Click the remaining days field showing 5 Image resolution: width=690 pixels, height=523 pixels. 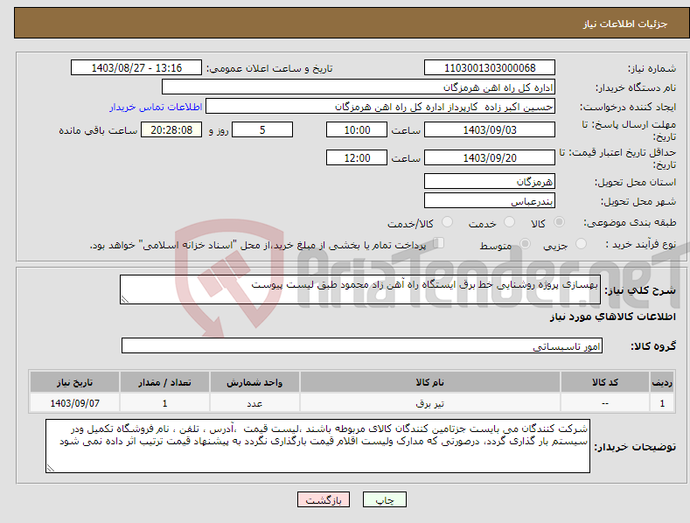[x=262, y=129]
